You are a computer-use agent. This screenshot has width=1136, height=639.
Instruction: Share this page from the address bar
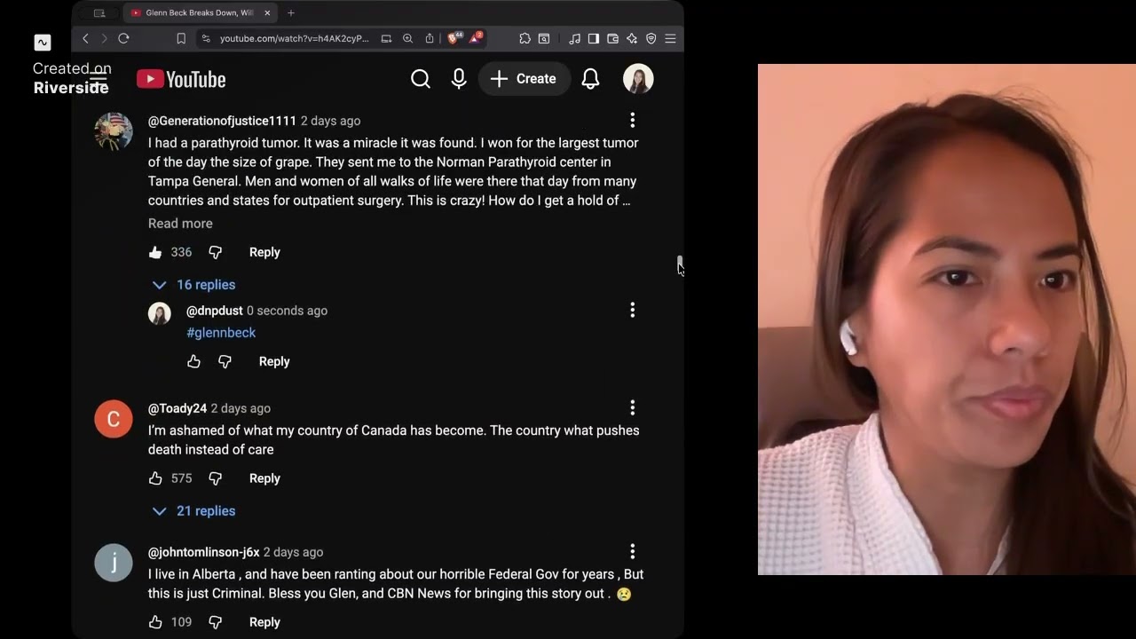[x=430, y=38]
